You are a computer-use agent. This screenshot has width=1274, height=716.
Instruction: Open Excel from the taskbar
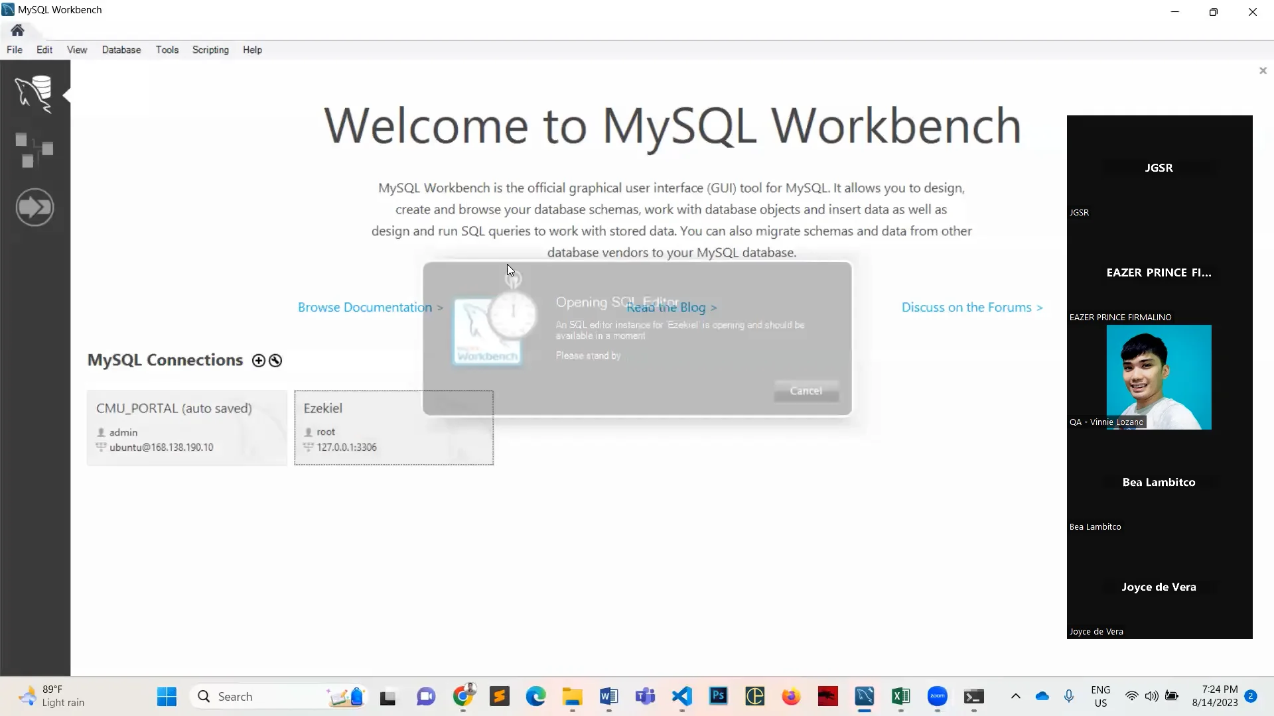click(x=900, y=696)
